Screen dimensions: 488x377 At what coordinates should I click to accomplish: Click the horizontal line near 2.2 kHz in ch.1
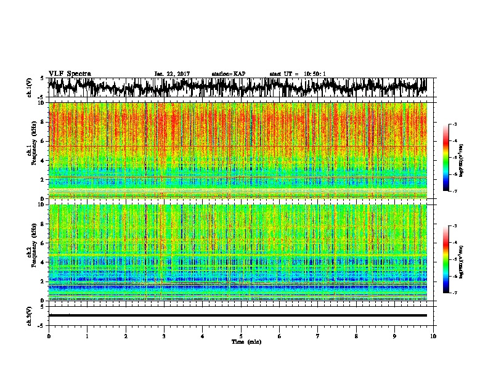tap(237, 177)
